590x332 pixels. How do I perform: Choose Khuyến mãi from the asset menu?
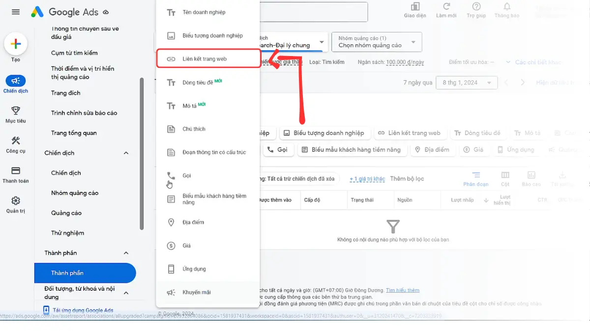click(196, 292)
